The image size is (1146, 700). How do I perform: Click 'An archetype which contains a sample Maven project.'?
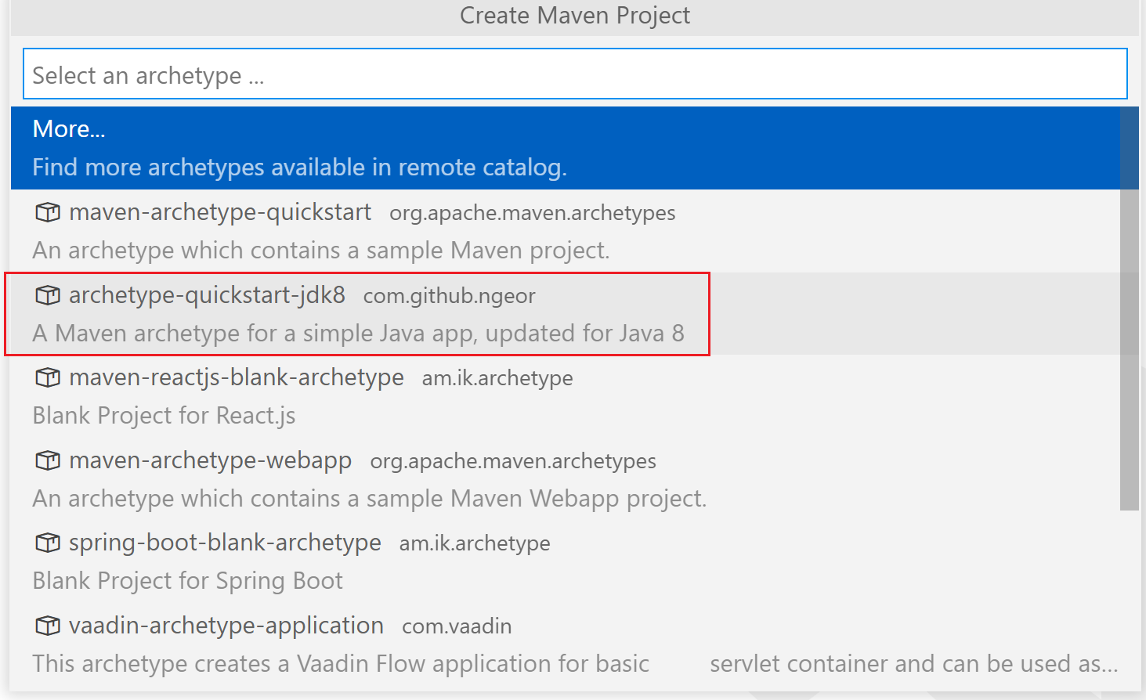coord(321,251)
